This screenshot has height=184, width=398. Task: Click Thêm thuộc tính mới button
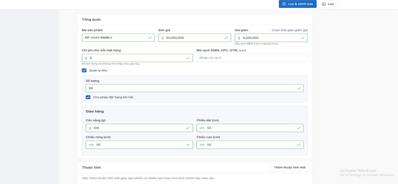pyautogui.click(x=289, y=167)
